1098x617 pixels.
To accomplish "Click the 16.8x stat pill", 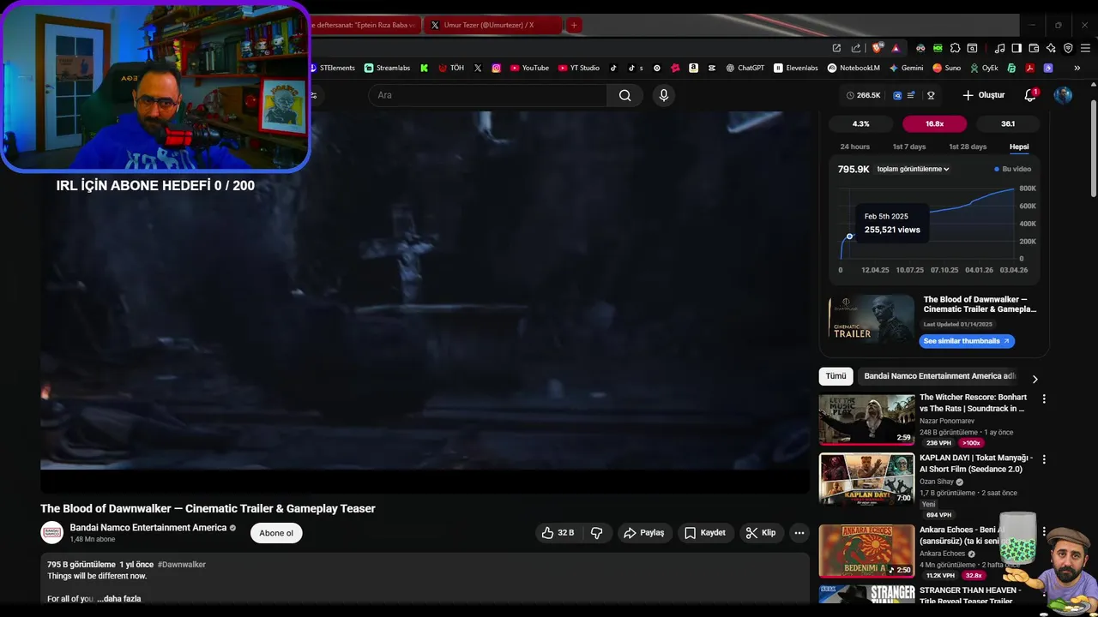I will tap(934, 123).
